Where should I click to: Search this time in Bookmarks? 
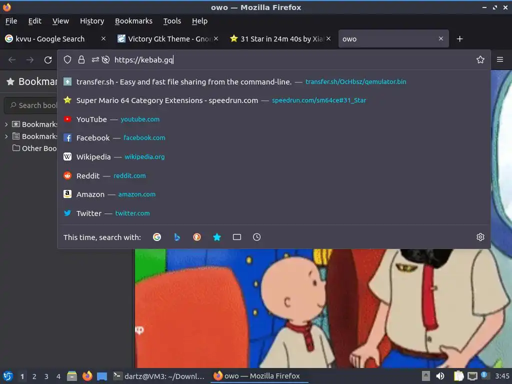pyautogui.click(x=217, y=237)
